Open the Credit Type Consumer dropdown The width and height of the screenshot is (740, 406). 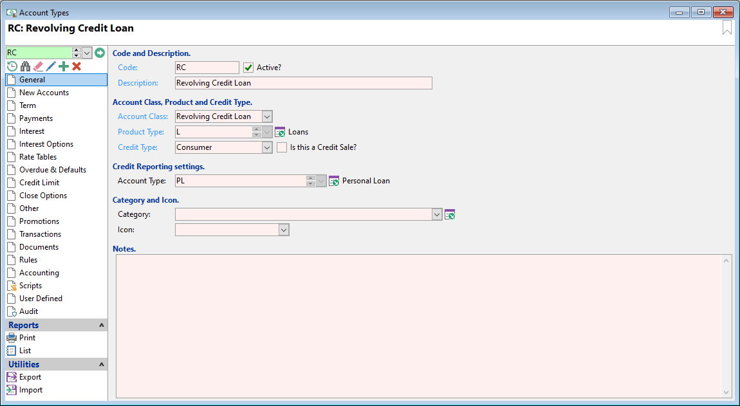click(267, 147)
